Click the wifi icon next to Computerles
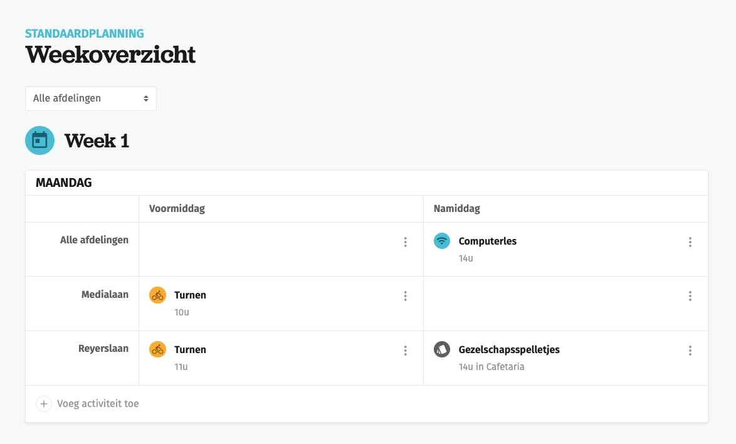736x444 pixels. click(x=442, y=241)
